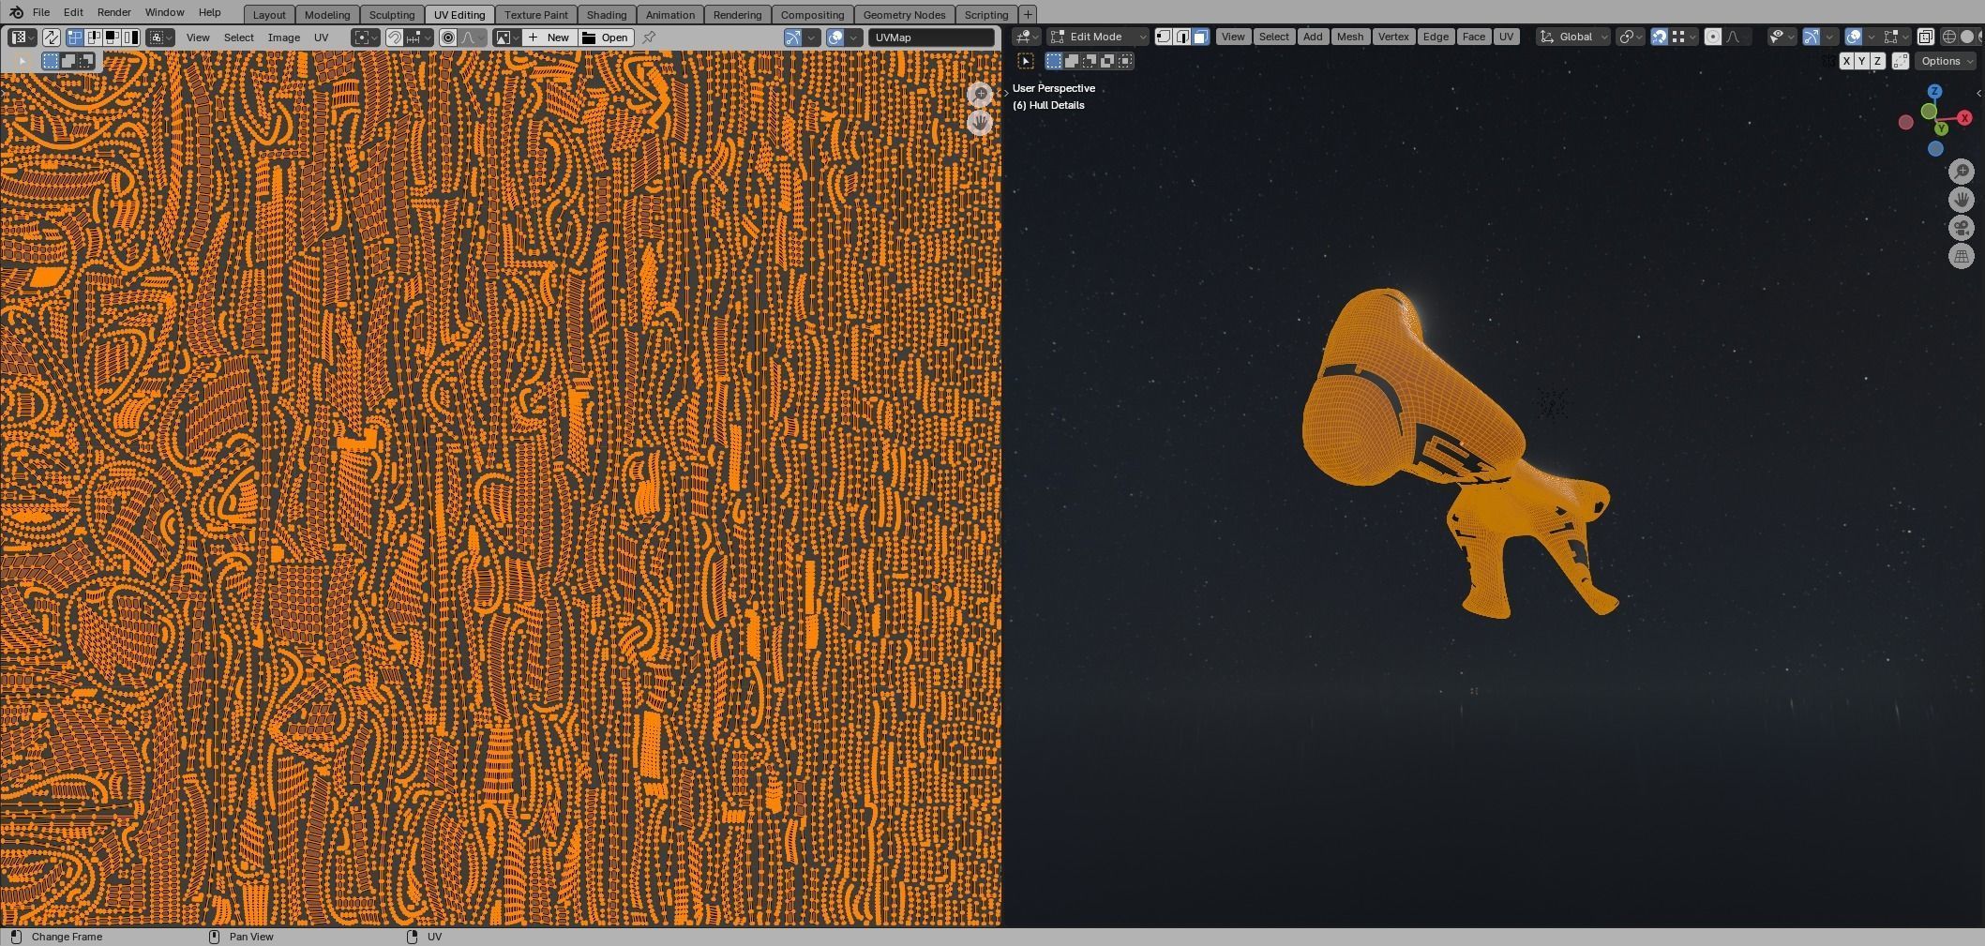Open the UV editor pivot point dropdown

tap(366, 38)
